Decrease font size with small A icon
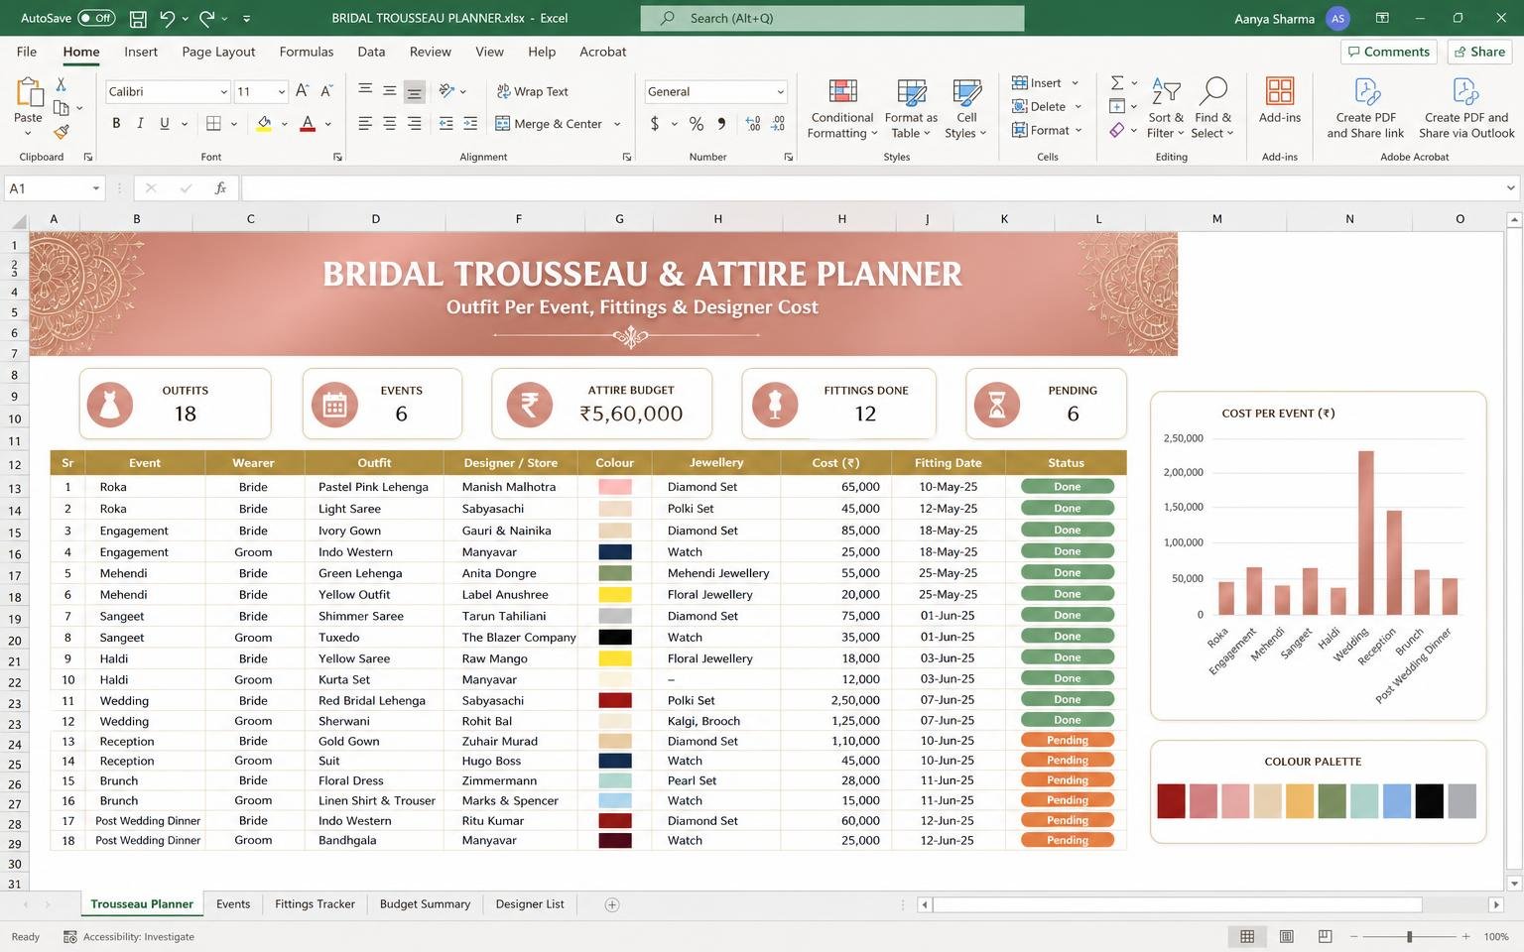This screenshot has height=952, width=1524. [x=326, y=91]
